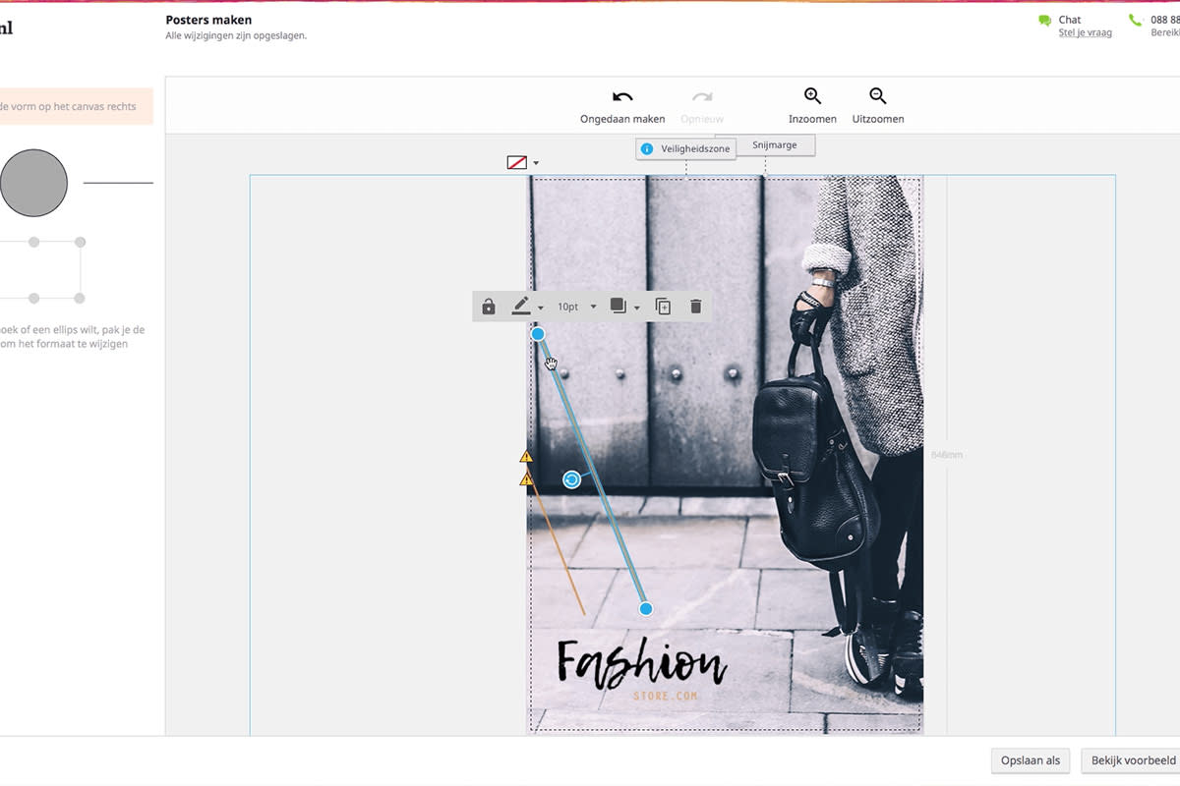Click the blue endpoint handle of the line

(645, 608)
